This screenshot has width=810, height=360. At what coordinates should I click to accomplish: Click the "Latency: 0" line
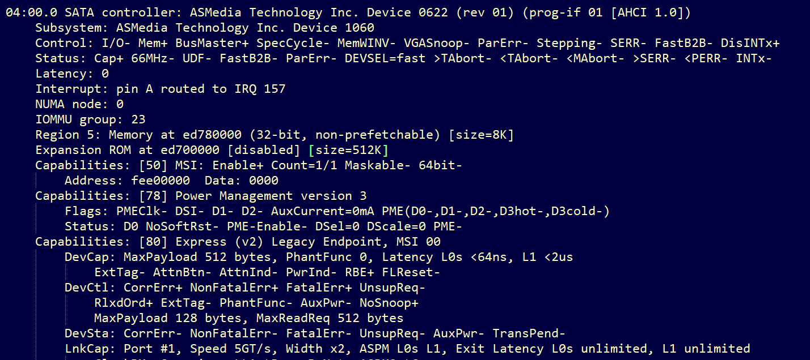point(72,74)
